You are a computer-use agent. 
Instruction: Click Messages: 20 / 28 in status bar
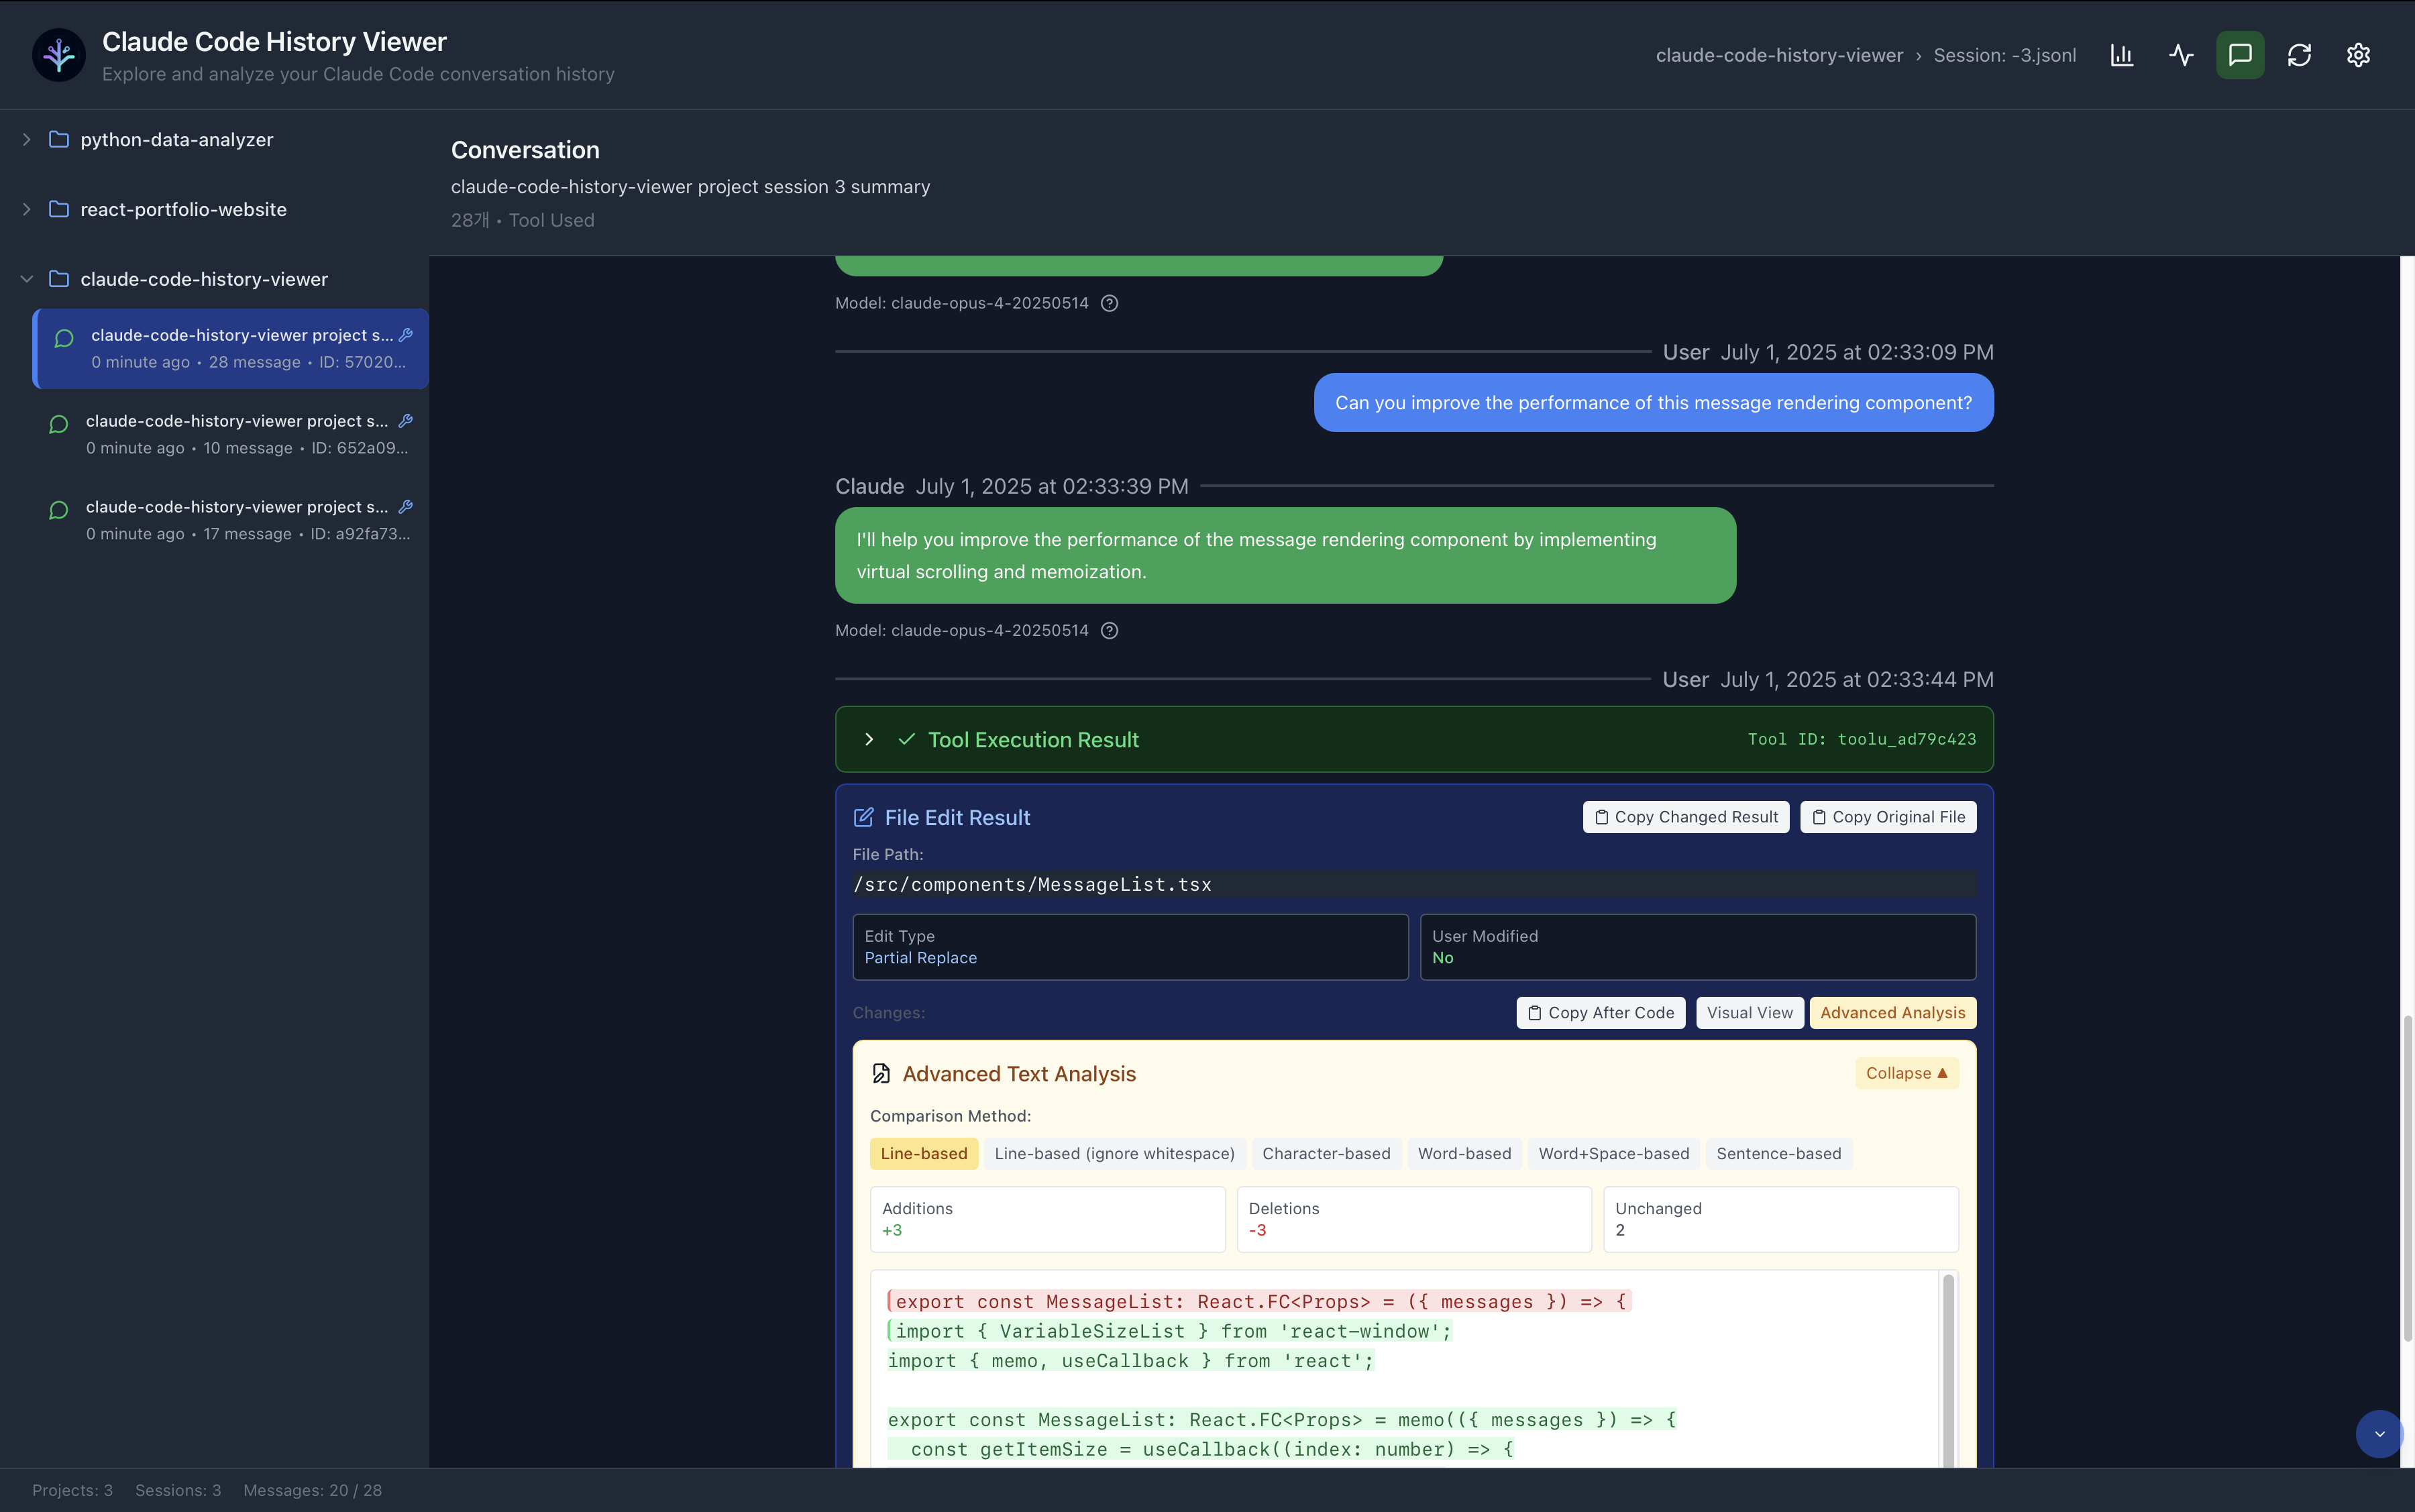[312, 1490]
